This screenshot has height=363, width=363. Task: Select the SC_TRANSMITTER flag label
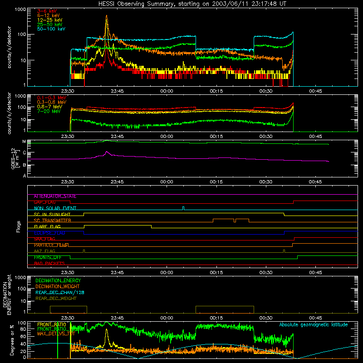pyautogui.click(x=52, y=221)
